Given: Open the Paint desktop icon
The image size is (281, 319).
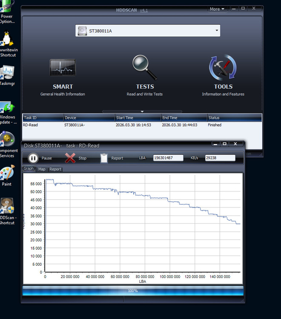Looking at the screenshot, I should 7,173.
